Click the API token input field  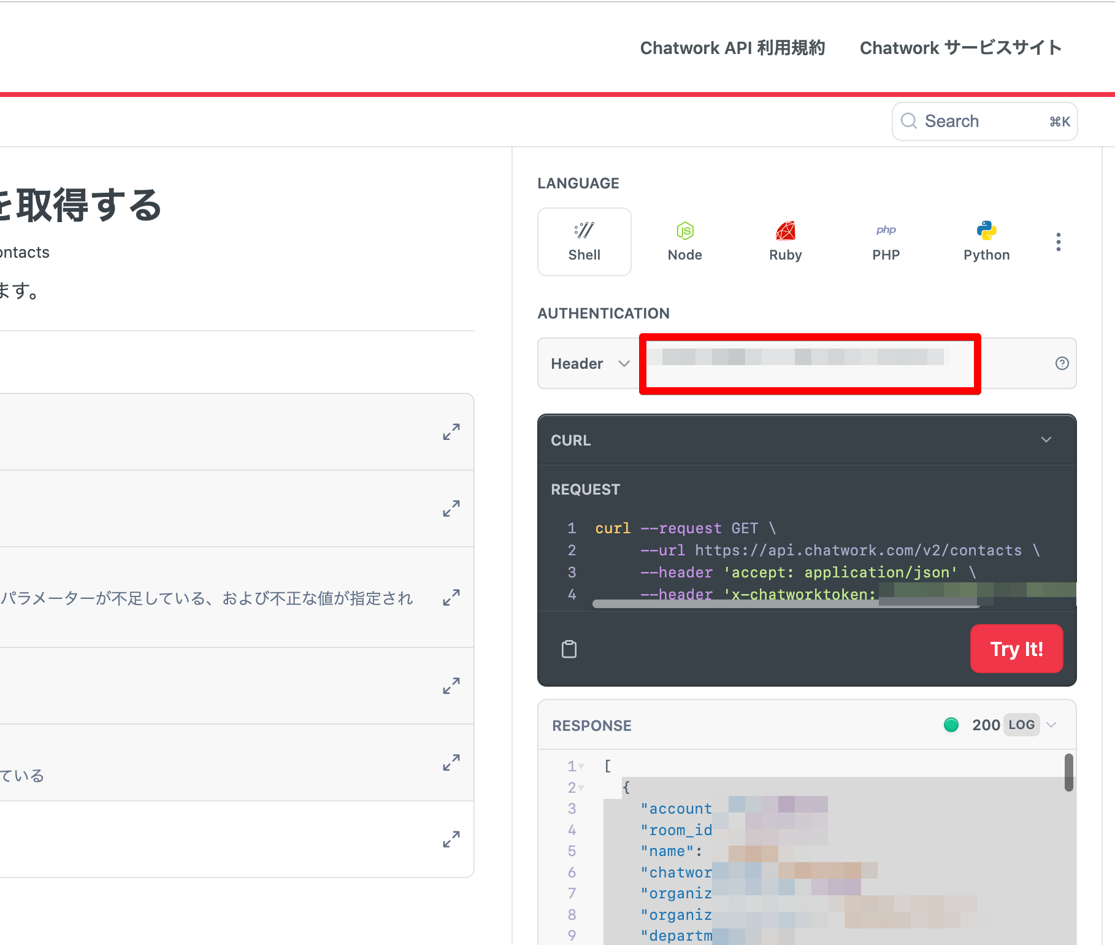click(x=810, y=364)
